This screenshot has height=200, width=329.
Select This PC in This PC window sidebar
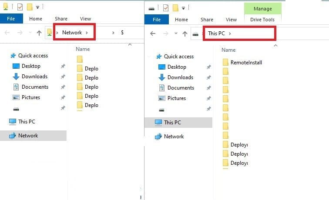tap(178, 123)
